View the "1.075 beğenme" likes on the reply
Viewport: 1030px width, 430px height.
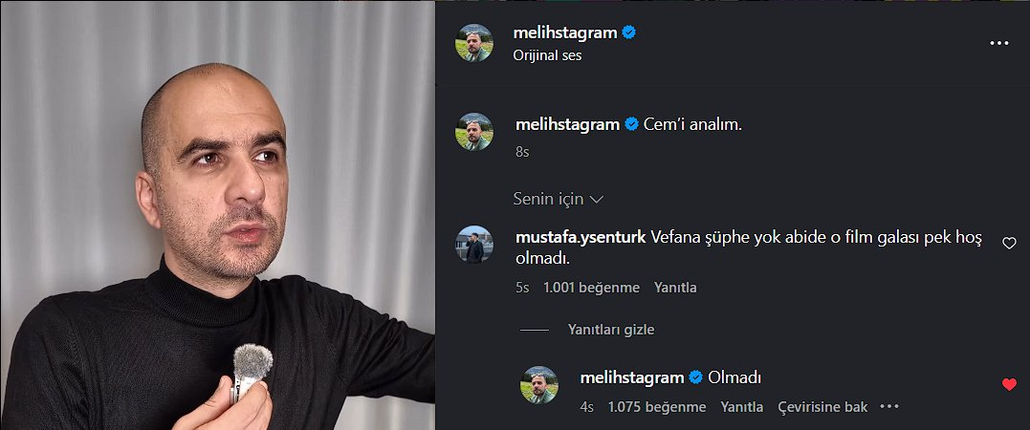(x=657, y=407)
